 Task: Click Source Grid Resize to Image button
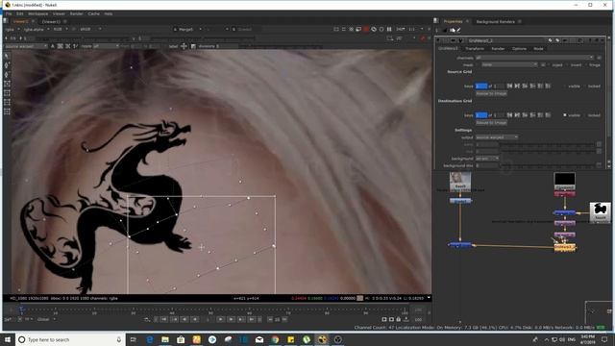[x=491, y=93]
